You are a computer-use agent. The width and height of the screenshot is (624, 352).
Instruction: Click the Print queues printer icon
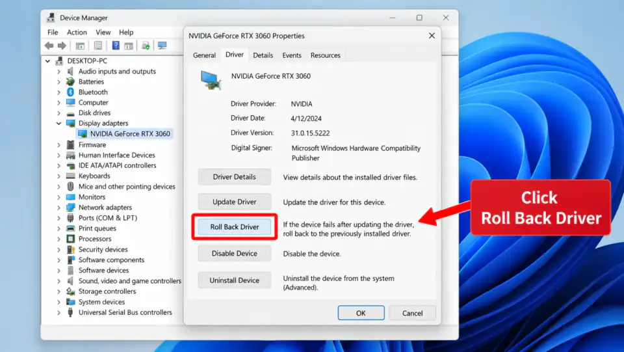point(70,228)
